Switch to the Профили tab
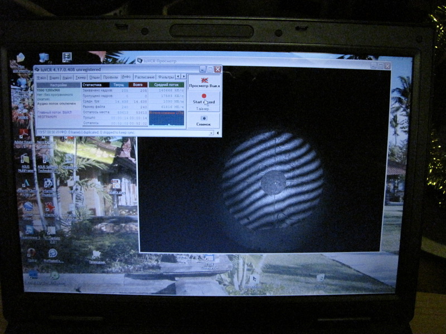The height and width of the screenshot is (334, 446). pos(110,77)
